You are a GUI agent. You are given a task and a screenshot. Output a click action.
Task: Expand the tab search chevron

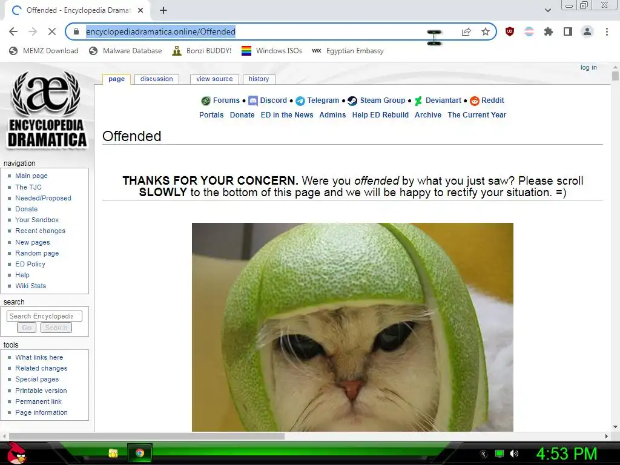point(547,10)
